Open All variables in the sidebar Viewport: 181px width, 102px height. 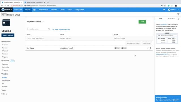pyautogui.click(x=3, y=83)
